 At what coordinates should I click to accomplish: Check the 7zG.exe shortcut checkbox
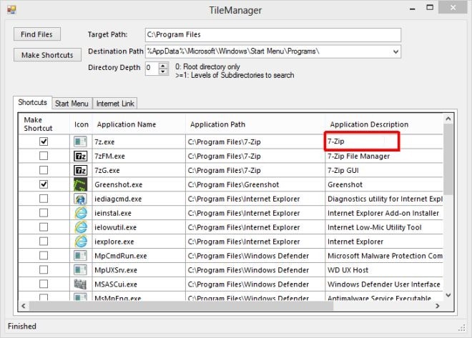(44, 170)
